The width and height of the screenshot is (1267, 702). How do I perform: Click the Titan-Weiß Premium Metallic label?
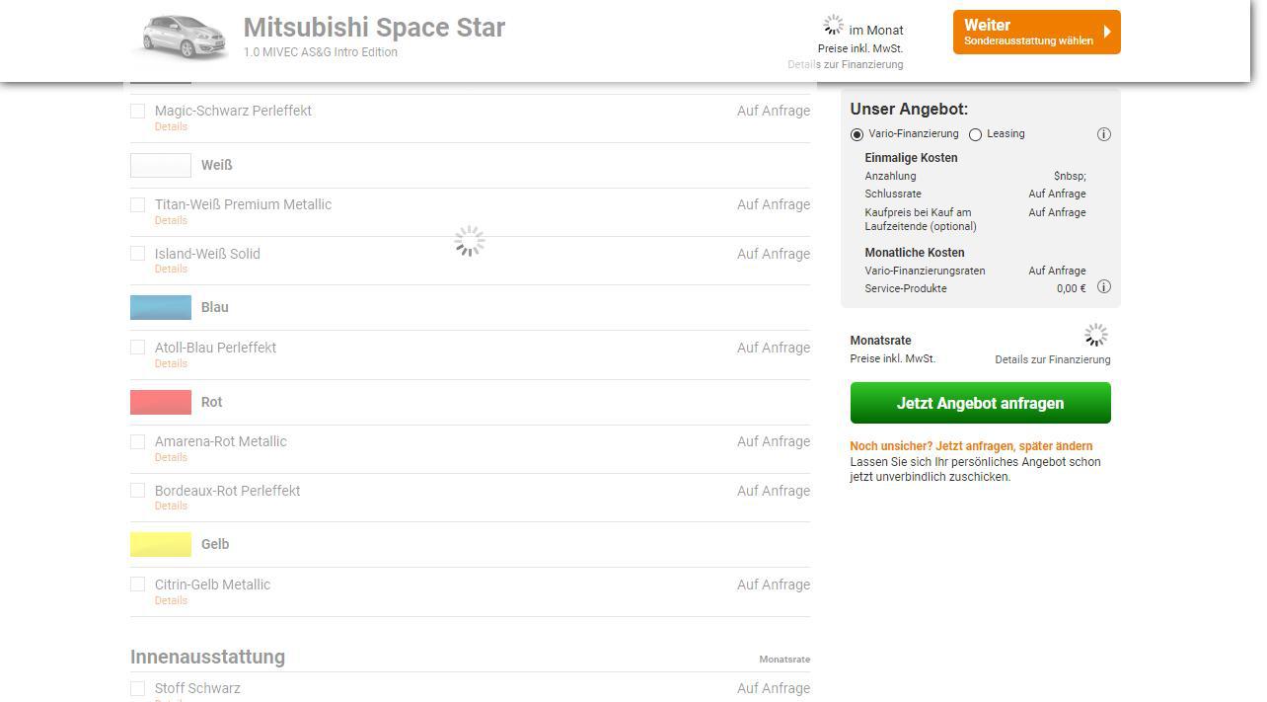(243, 204)
